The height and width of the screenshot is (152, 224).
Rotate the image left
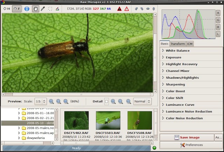pos(136,9)
